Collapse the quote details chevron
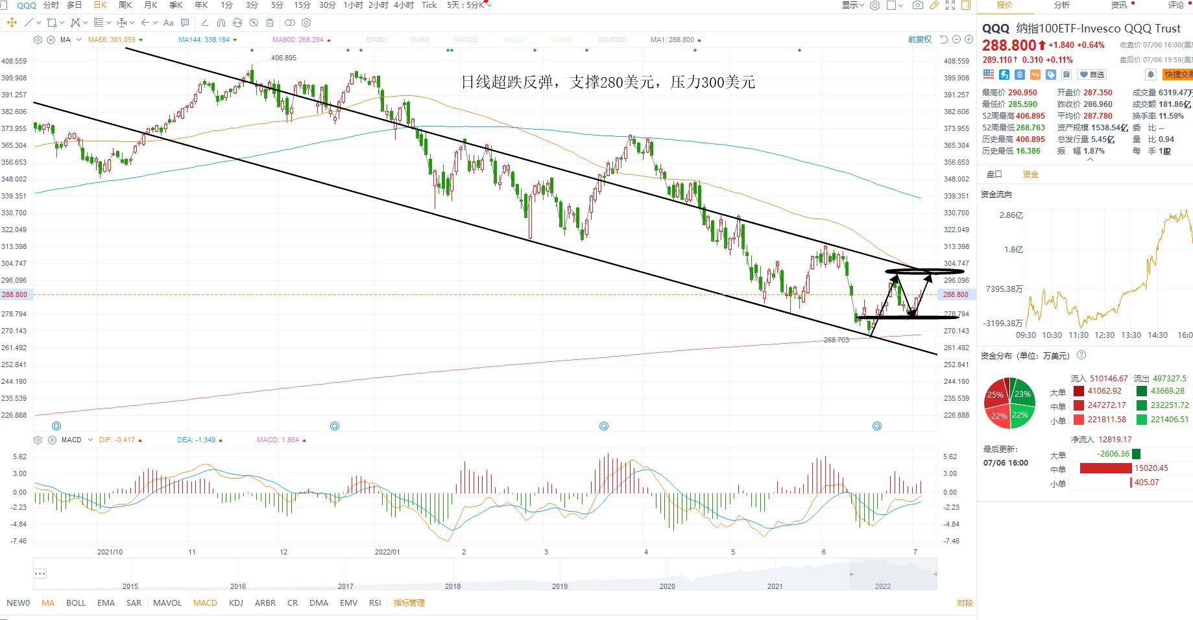The height and width of the screenshot is (620, 1193). 1090,160
